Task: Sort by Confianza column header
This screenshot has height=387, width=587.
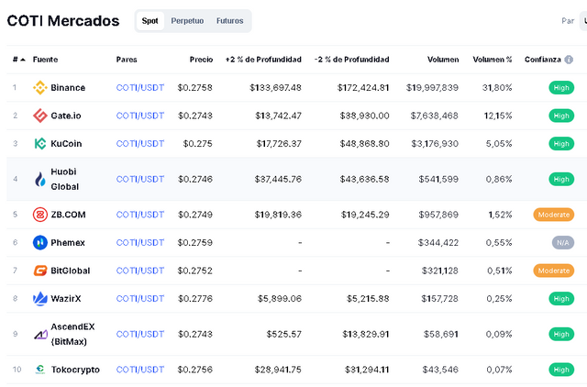Action: coord(542,60)
